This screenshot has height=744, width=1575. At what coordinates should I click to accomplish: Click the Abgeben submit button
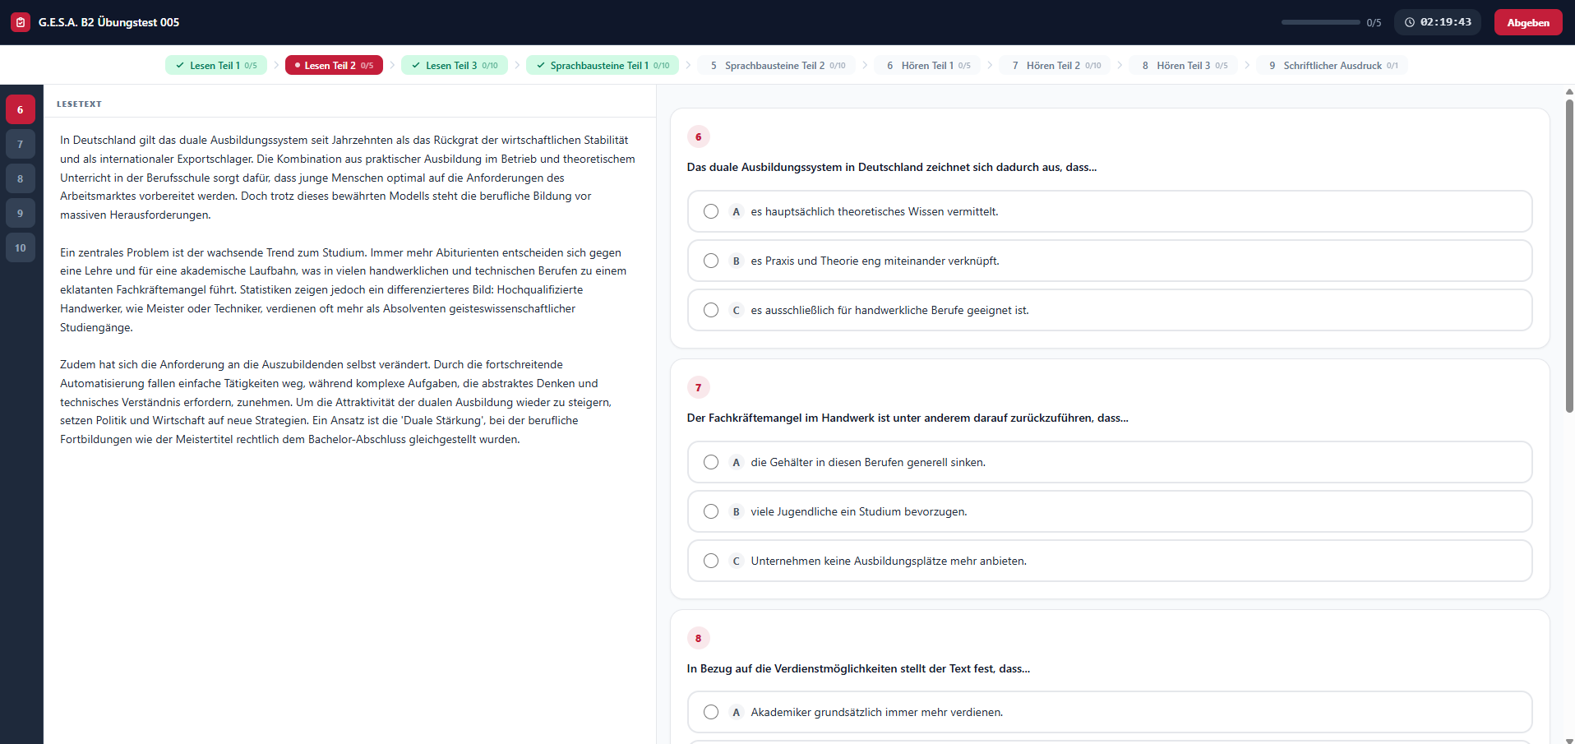coord(1528,22)
